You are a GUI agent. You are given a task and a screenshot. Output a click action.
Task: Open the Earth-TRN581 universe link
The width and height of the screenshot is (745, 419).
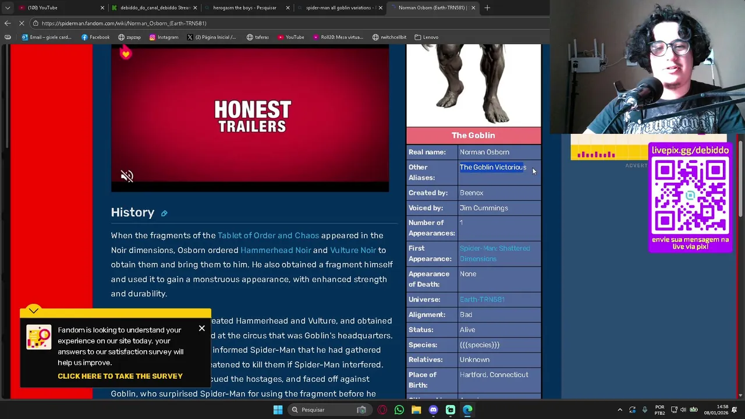click(x=482, y=300)
